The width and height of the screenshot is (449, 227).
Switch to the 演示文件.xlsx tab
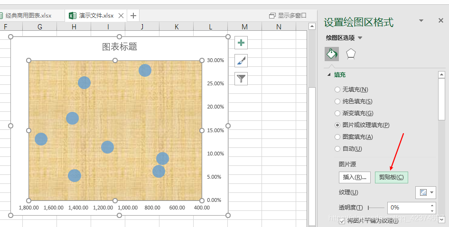(96, 16)
